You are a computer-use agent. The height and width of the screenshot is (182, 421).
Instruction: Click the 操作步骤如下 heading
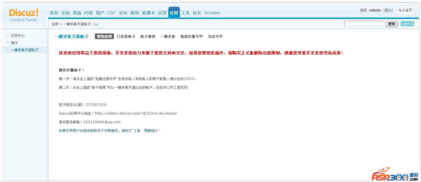point(71,70)
